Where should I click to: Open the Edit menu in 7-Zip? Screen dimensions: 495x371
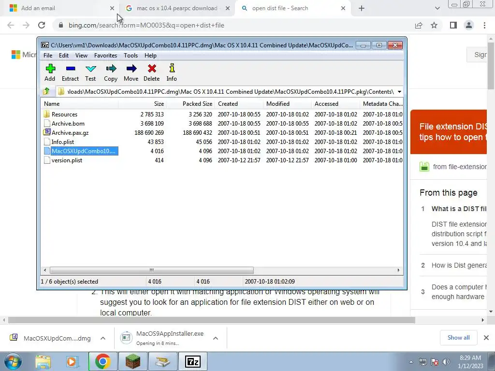(x=64, y=56)
